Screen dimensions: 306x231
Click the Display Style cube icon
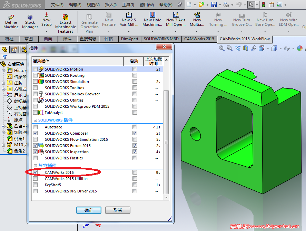click(274, 48)
